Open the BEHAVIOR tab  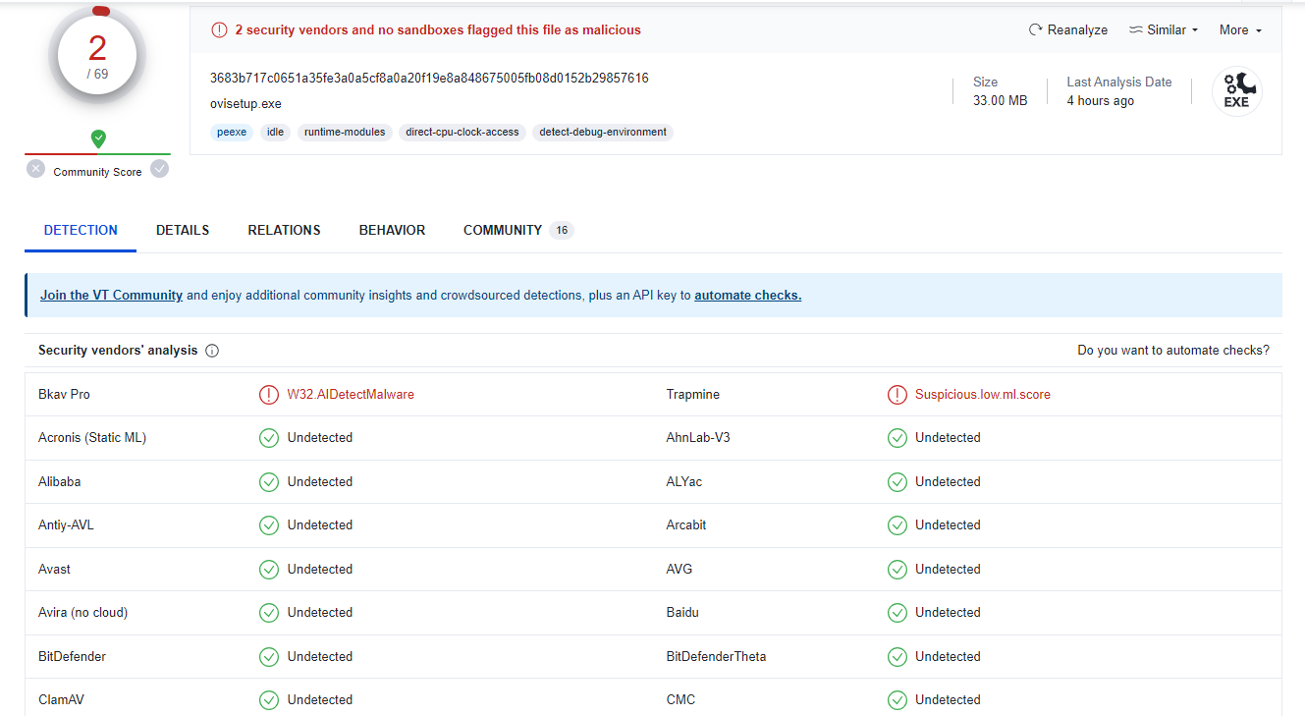(392, 231)
